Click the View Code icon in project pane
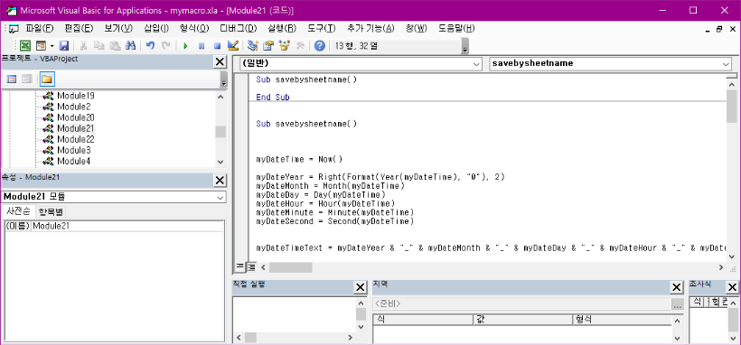 coord(12,79)
